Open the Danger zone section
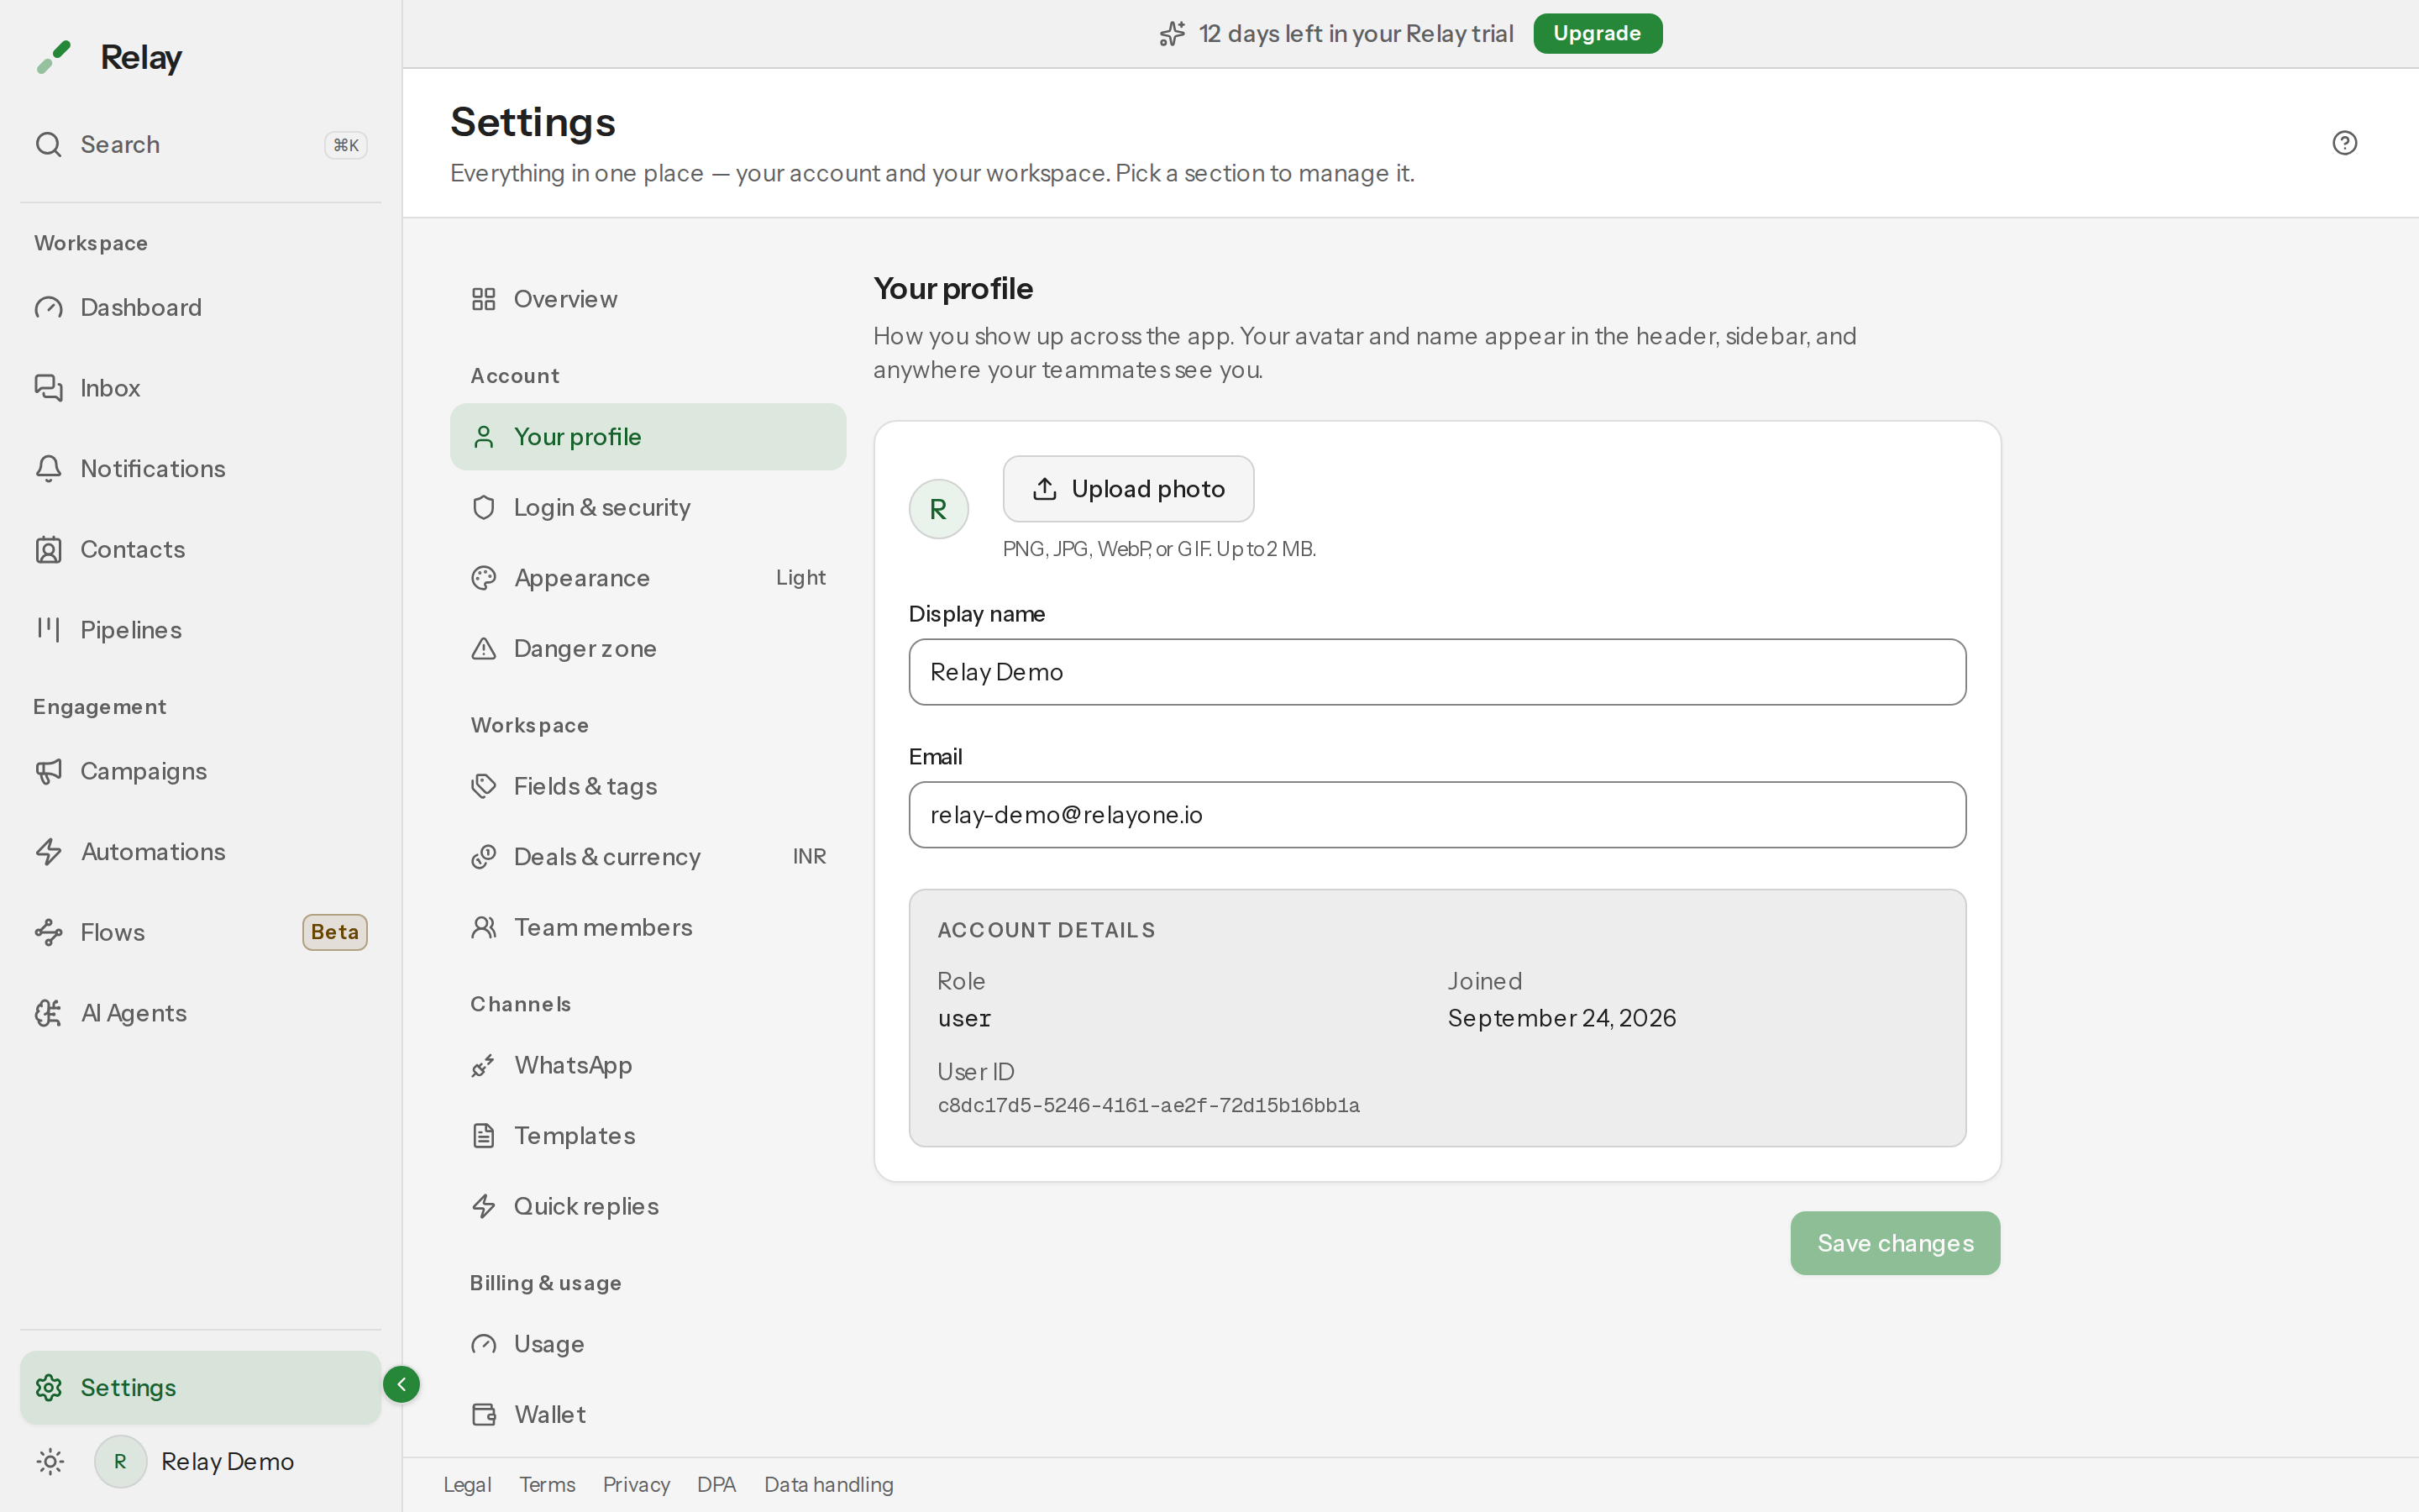The height and width of the screenshot is (1512, 2419). click(648, 649)
